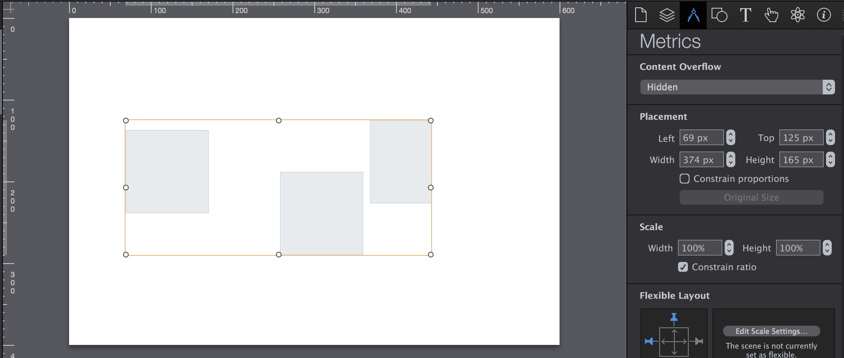Click the top-right selection handle
This screenshot has height=358, width=844.
coord(431,121)
